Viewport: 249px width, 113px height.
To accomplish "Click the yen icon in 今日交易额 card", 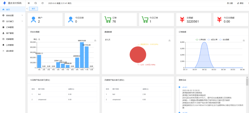I will [x=219, y=20].
